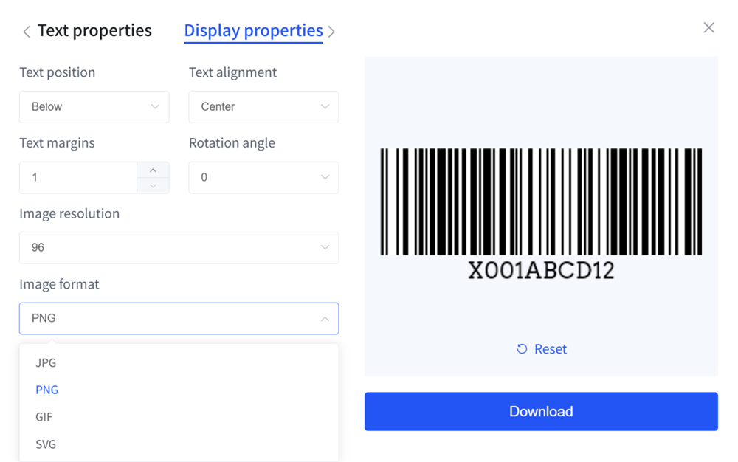Increase text margins with up arrow
This screenshot has height=462, width=738.
[153, 170]
